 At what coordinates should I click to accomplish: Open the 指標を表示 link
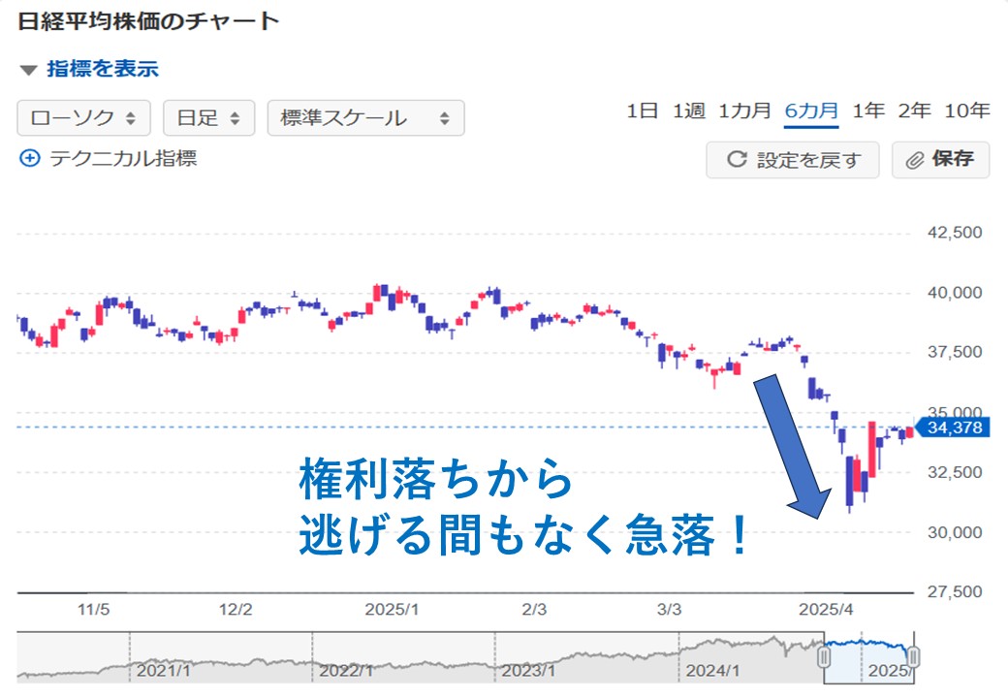tap(102, 69)
